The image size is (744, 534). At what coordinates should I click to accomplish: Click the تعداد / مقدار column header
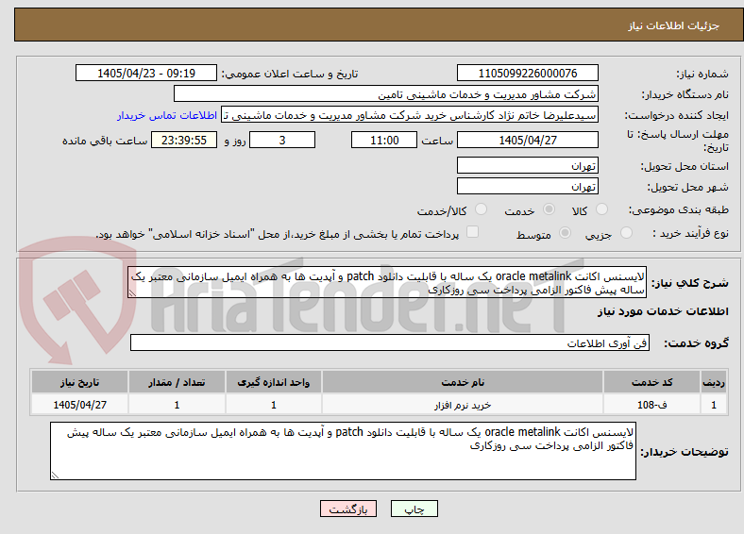[177, 382]
